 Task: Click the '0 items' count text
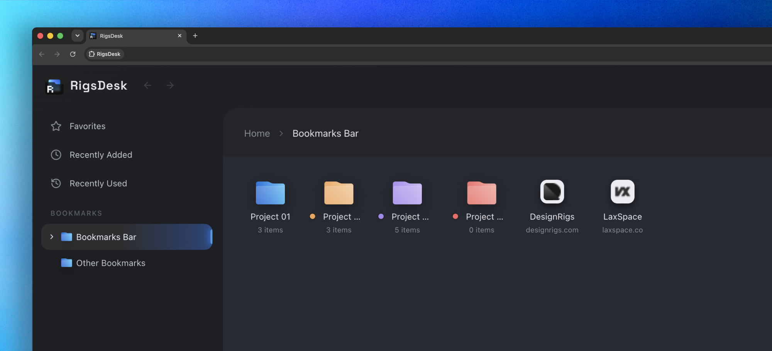pos(482,230)
